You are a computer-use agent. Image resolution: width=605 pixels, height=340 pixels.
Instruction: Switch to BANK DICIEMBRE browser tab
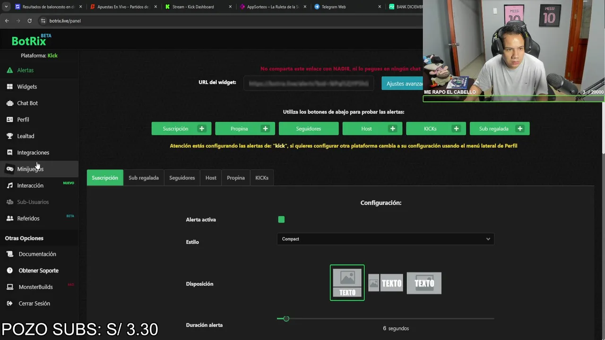click(x=406, y=7)
